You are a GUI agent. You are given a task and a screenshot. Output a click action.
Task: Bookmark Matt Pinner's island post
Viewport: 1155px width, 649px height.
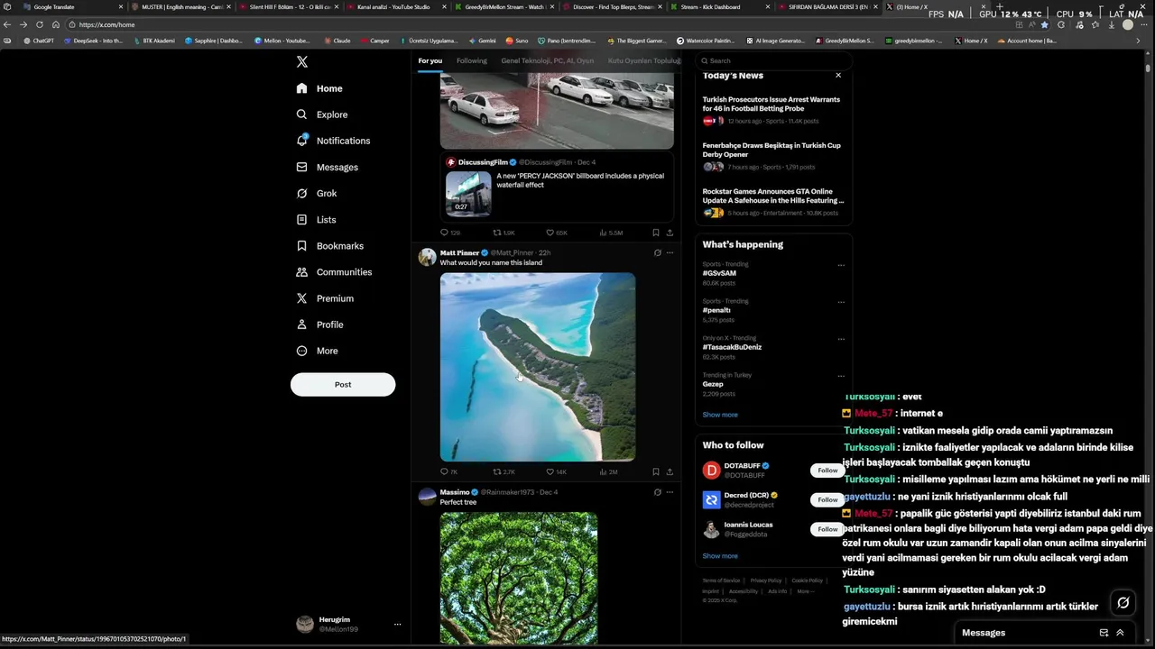(656, 472)
